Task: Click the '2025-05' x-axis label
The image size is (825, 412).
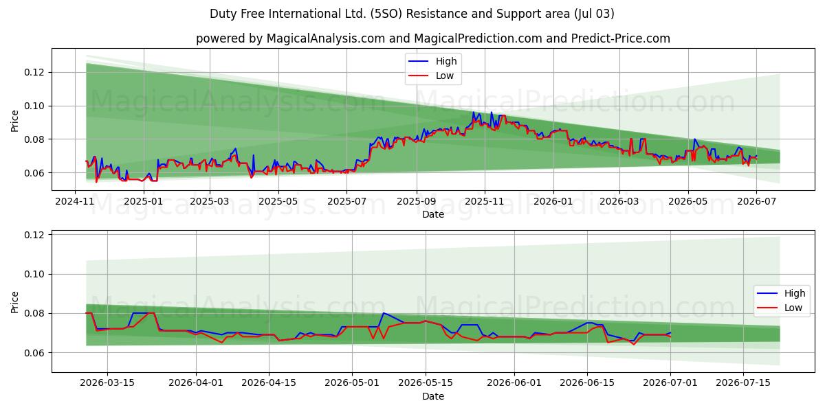Action: [278, 201]
